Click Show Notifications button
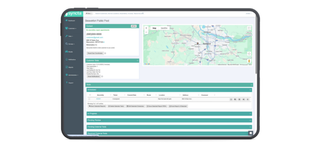Screen dimensions: 315x151 click(94, 76)
